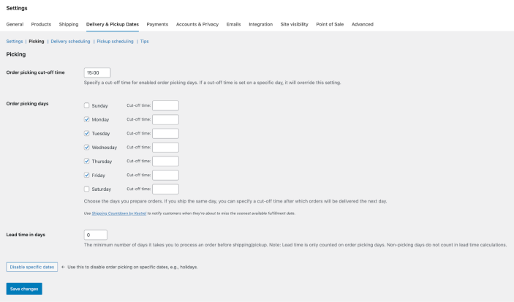Viewport: 514px width, 302px height.
Task: Open the Accounts & Privacy tab
Action: (x=197, y=24)
